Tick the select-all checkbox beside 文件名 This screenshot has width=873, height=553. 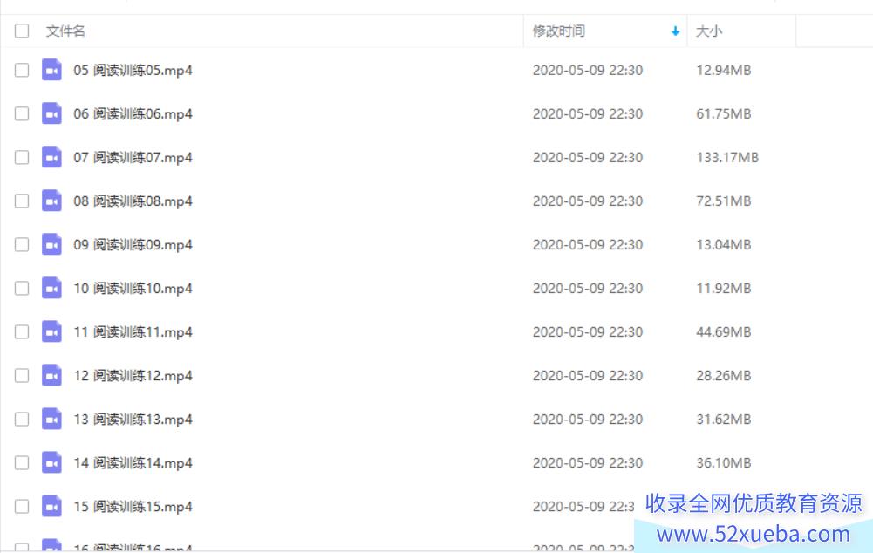[x=22, y=31]
